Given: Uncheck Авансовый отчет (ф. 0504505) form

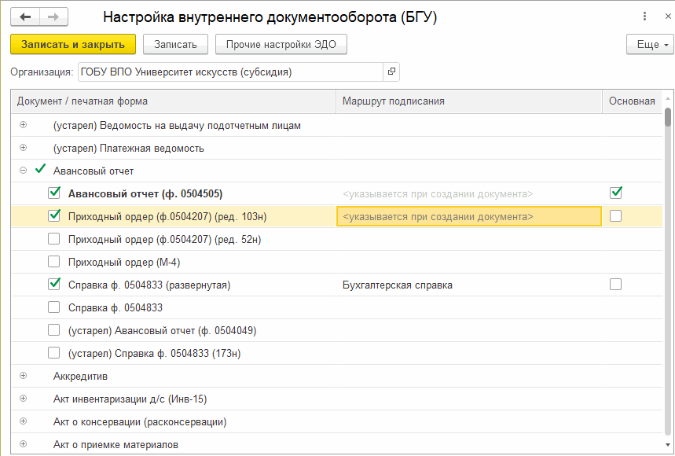Looking at the screenshot, I should 54,193.
